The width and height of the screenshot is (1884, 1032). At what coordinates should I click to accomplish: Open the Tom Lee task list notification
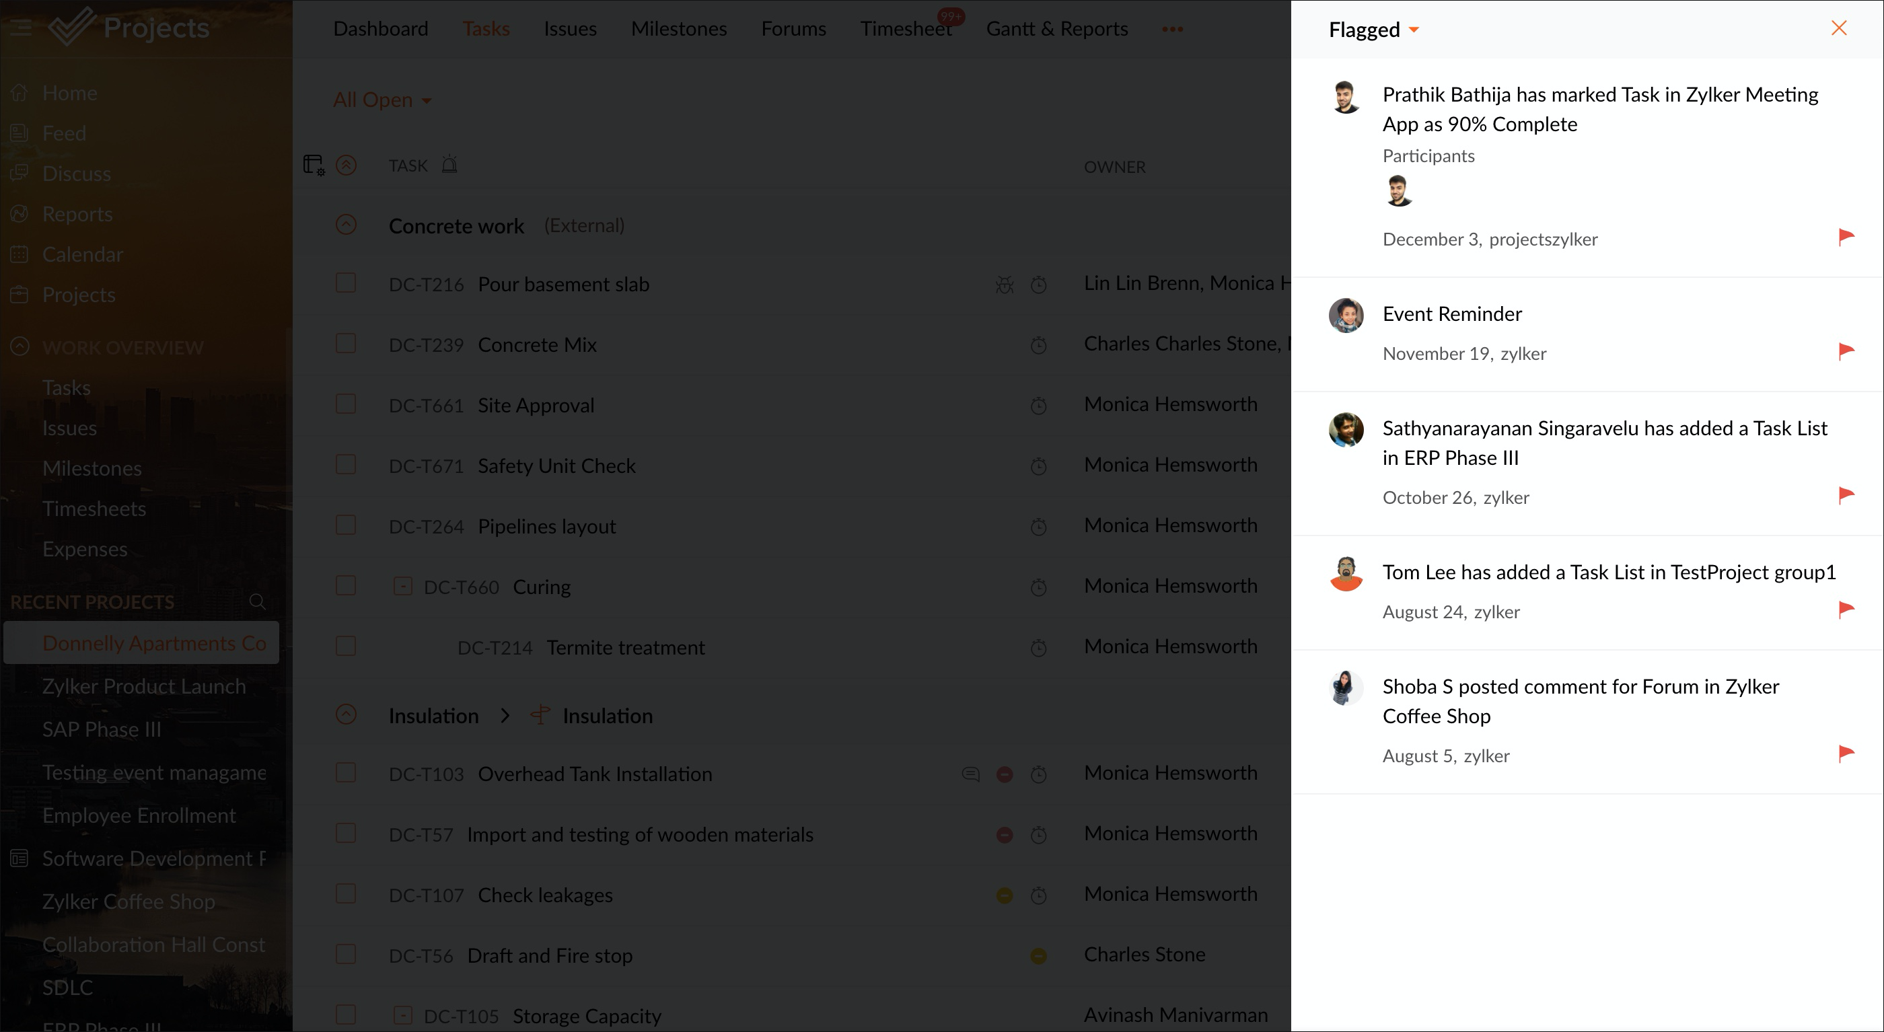(x=1608, y=572)
